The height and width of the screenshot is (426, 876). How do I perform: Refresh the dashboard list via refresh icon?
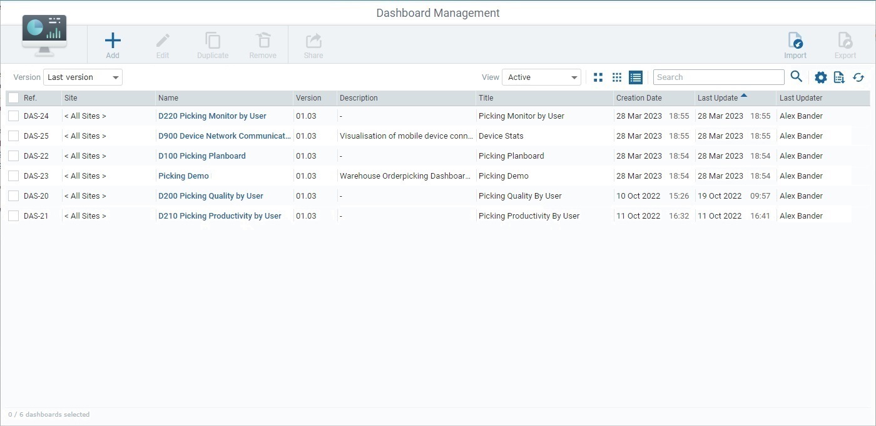[858, 77]
